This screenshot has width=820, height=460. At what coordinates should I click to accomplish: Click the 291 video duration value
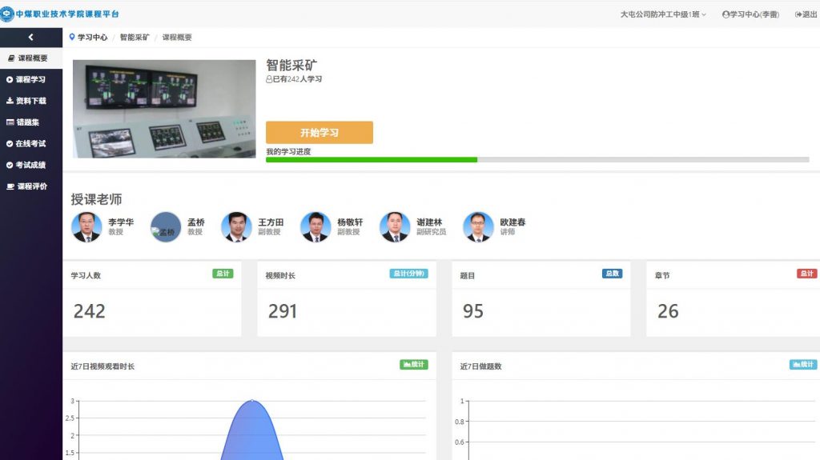pos(283,311)
